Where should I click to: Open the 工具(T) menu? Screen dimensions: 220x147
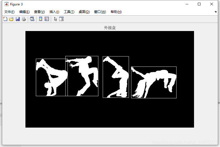(69, 12)
